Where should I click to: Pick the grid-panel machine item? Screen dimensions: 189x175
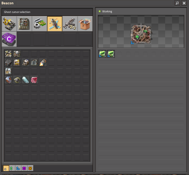coord(34,63)
